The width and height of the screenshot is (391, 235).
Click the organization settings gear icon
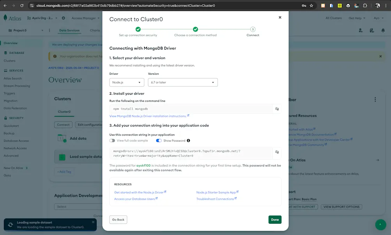(63, 18)
